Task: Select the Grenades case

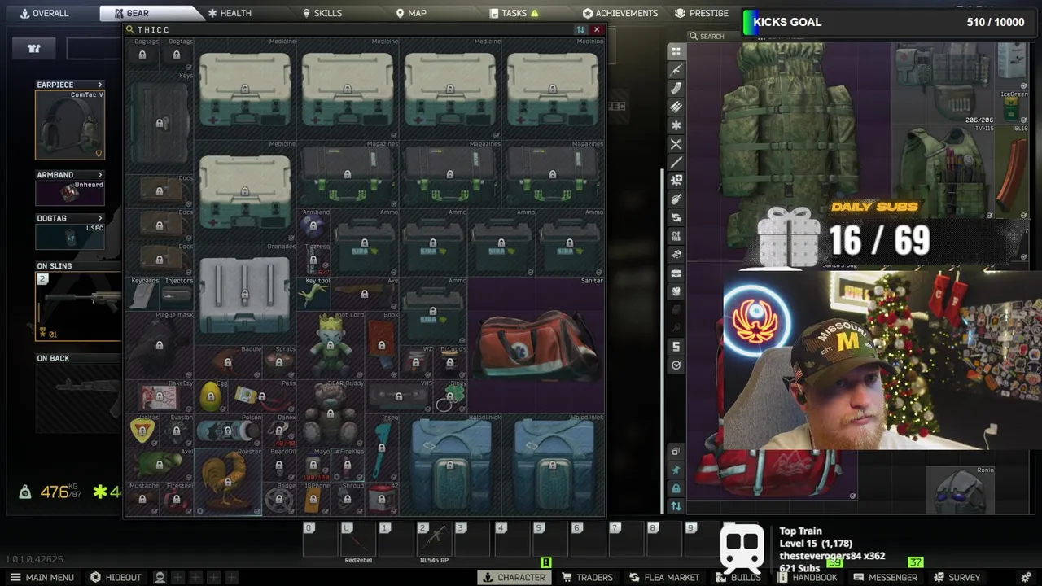Action: [x=245, y=294]
